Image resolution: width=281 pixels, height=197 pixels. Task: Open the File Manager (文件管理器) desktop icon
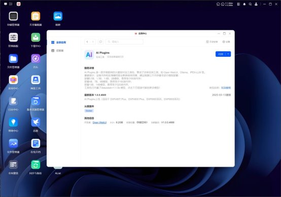coord(13,59)
